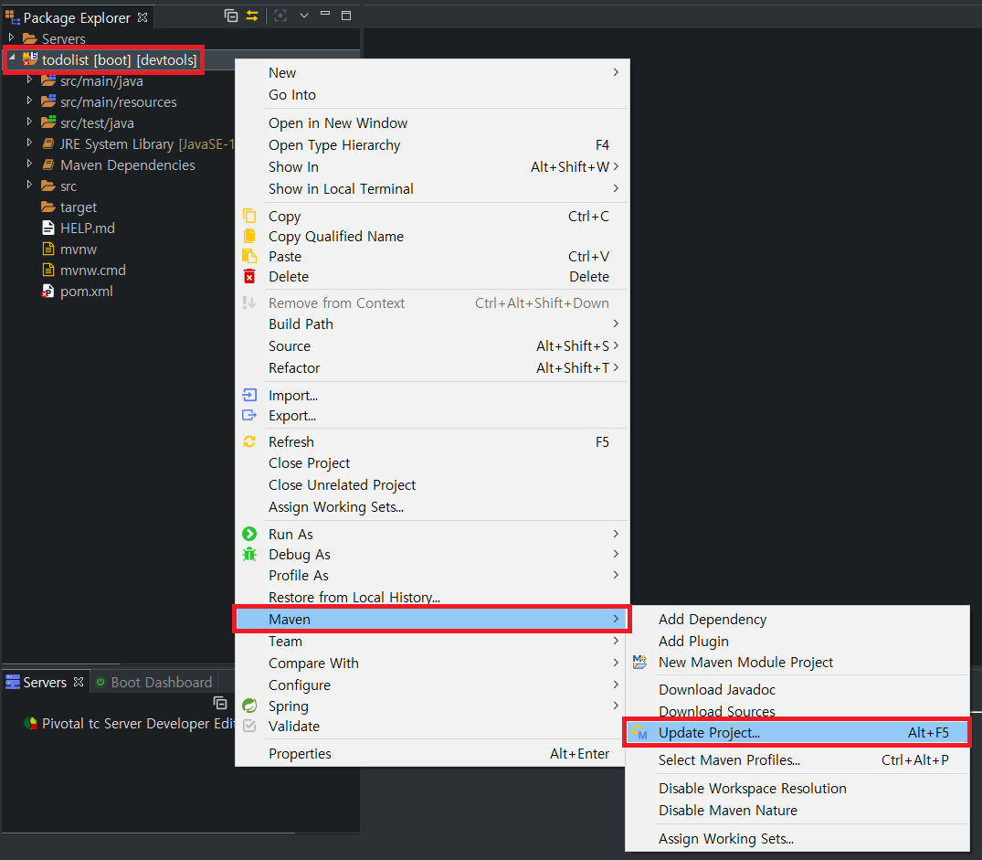Viewport: 982px width, 860px height.
Task: Open the Maven submenu
Action: (x=432, y=619)
